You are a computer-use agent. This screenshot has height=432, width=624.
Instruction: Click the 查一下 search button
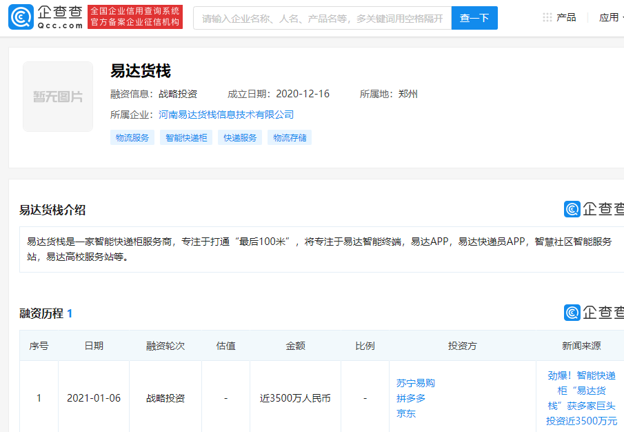click(x=474, y=18)
